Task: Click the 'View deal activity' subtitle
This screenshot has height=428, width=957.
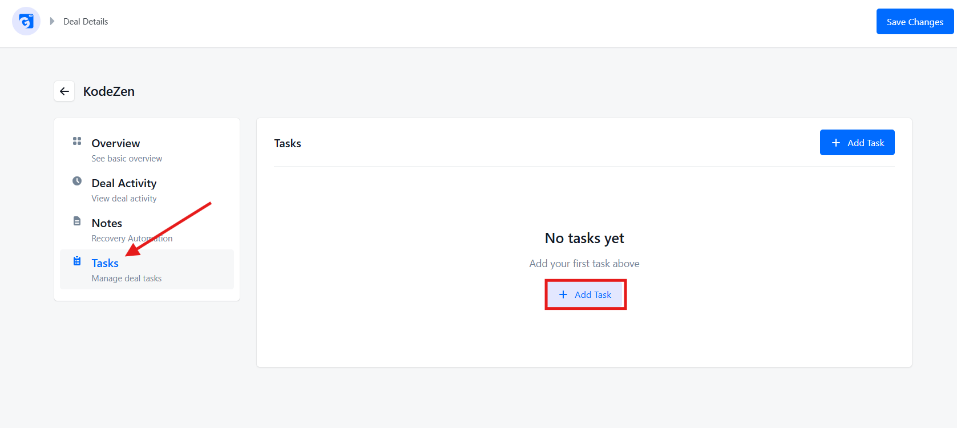Action: (124, 199)
